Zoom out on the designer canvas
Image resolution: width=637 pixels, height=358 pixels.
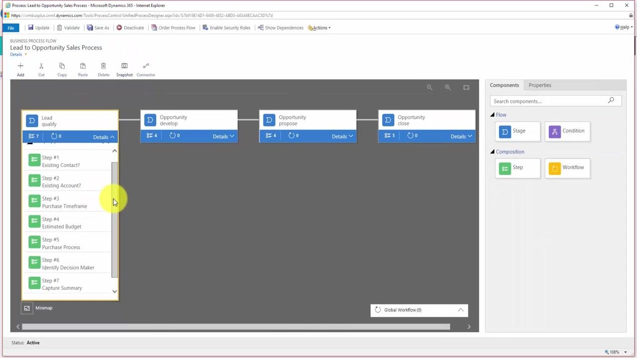pos(429,88)
